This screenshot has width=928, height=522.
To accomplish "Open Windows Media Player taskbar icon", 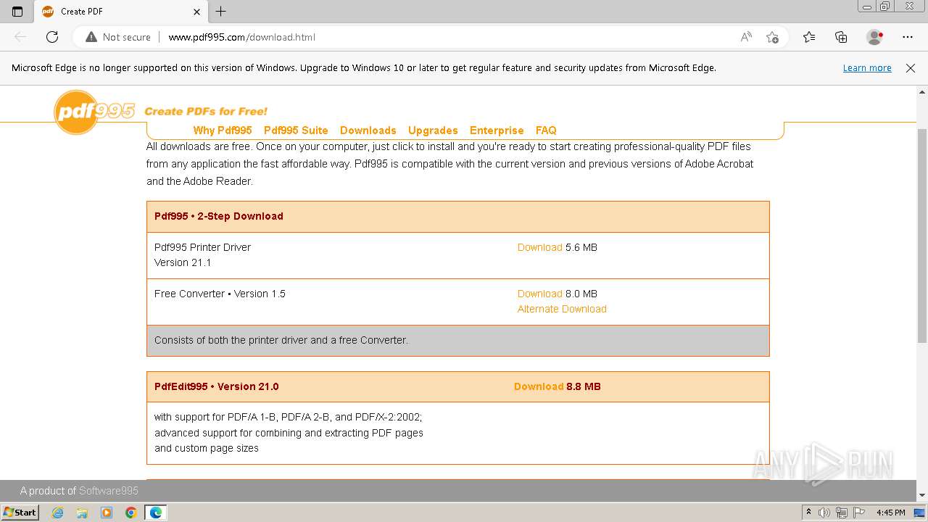I will tap(107, 513).
